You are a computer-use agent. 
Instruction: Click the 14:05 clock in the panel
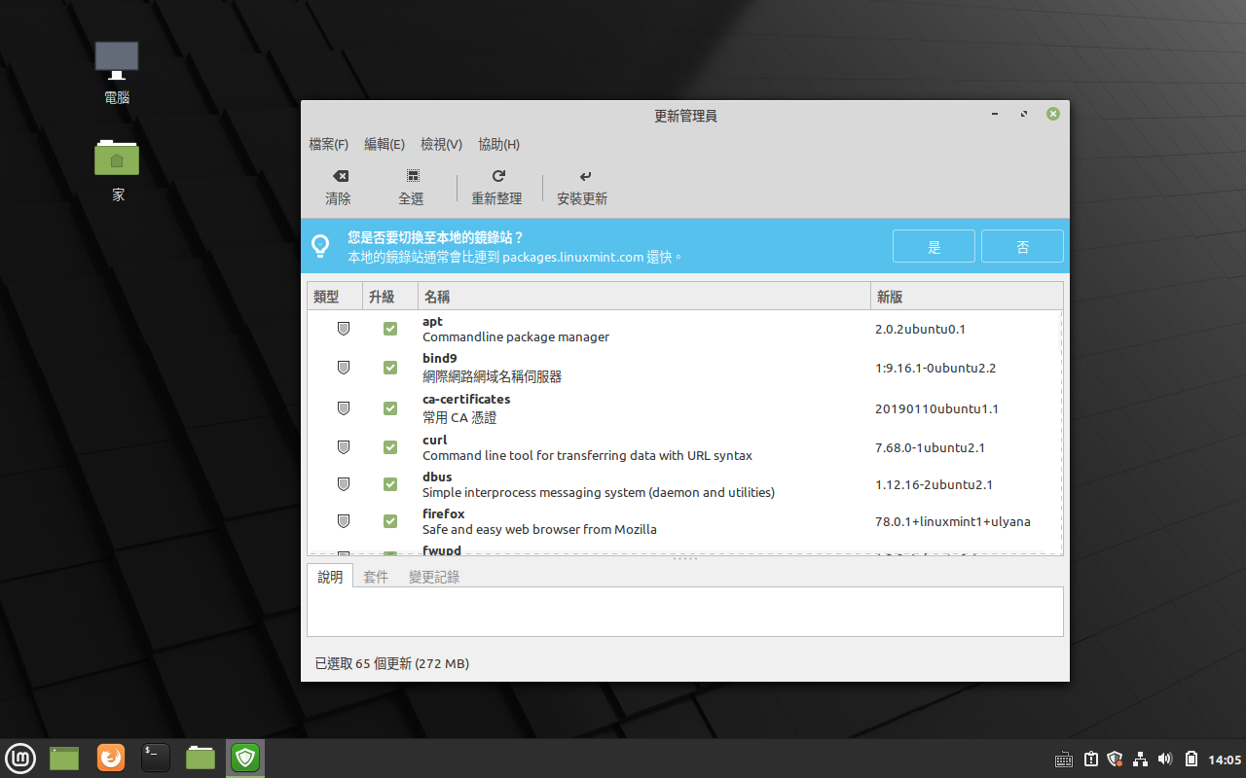coord(1225,760)
